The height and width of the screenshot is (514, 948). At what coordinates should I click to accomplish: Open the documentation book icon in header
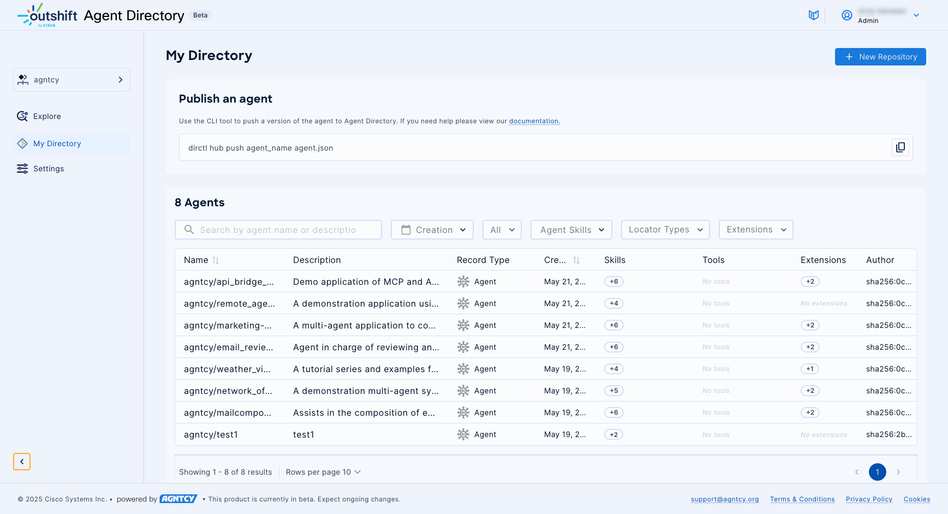[813, 15]
